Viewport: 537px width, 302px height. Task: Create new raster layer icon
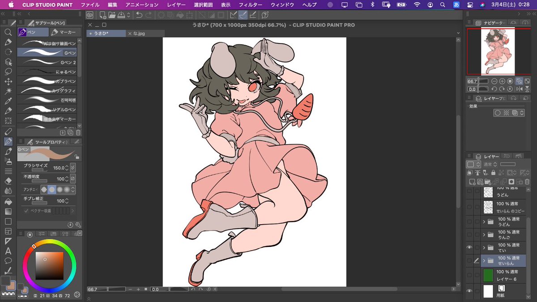[472, 182]
